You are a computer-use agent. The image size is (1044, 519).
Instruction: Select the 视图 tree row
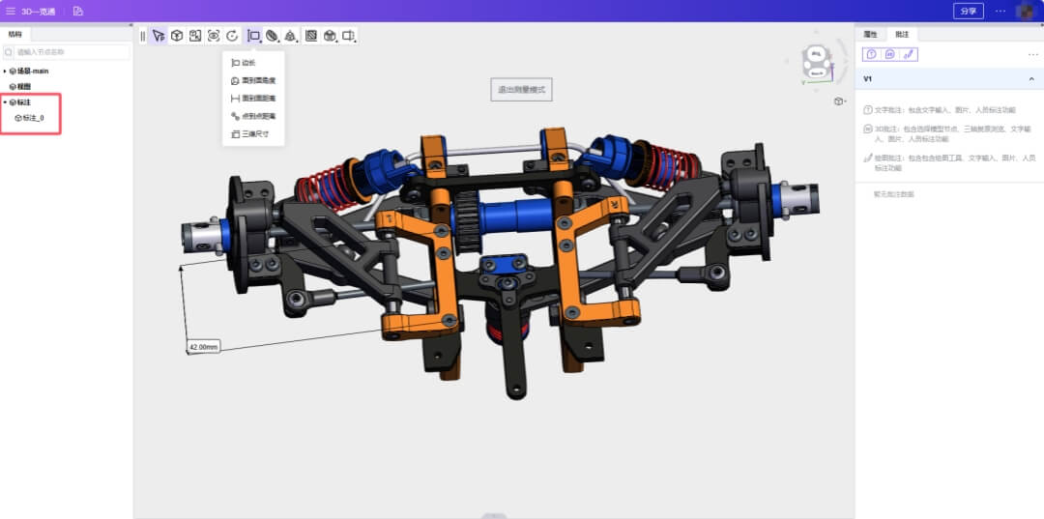click(67, 87)
